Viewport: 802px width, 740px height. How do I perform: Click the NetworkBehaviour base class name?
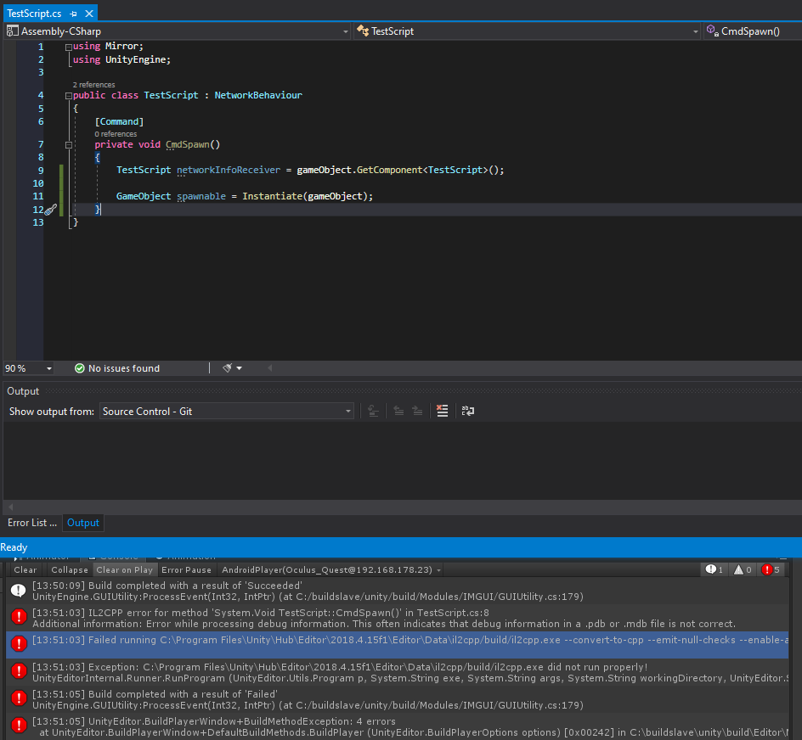coord(258,95)
